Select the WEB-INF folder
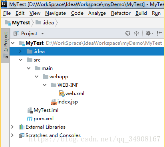This screenshot has height=147, width=165. [68, 85]
